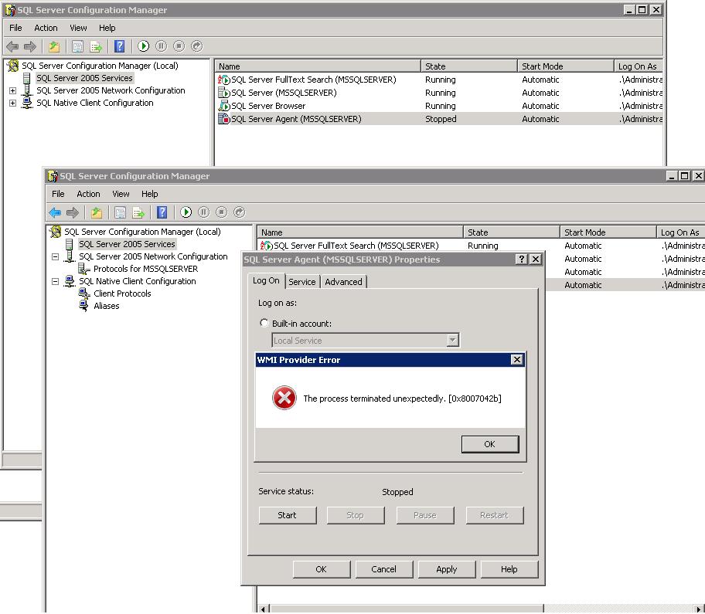Click Apply in Properties dialog

(x=447, y=569)
